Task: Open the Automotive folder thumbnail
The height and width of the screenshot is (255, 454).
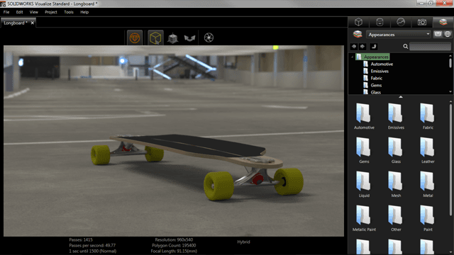Action: [364, 116]
